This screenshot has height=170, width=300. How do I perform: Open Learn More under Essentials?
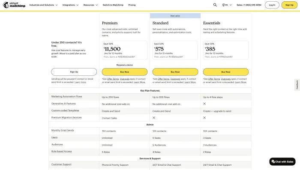pos(240,82)
